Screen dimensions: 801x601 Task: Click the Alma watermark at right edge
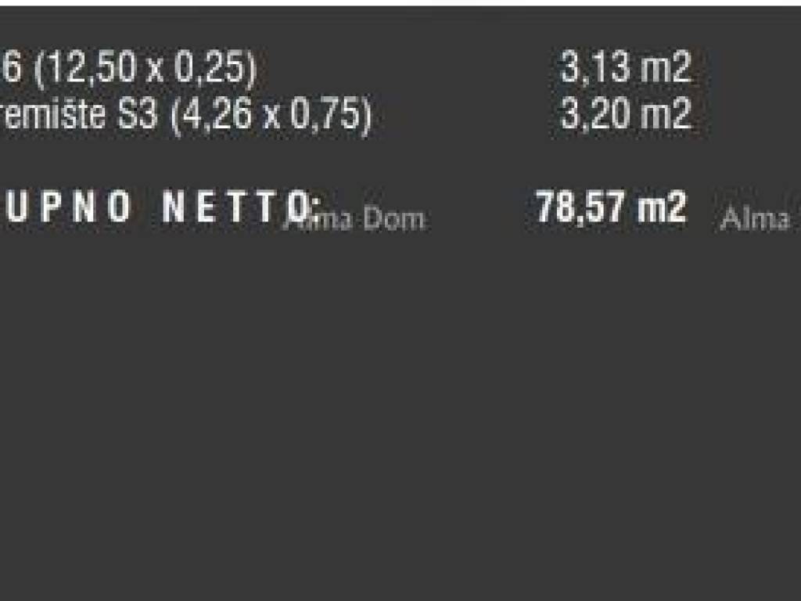pos(755,220)
